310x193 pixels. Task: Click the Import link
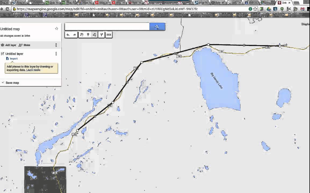[12, 59]
